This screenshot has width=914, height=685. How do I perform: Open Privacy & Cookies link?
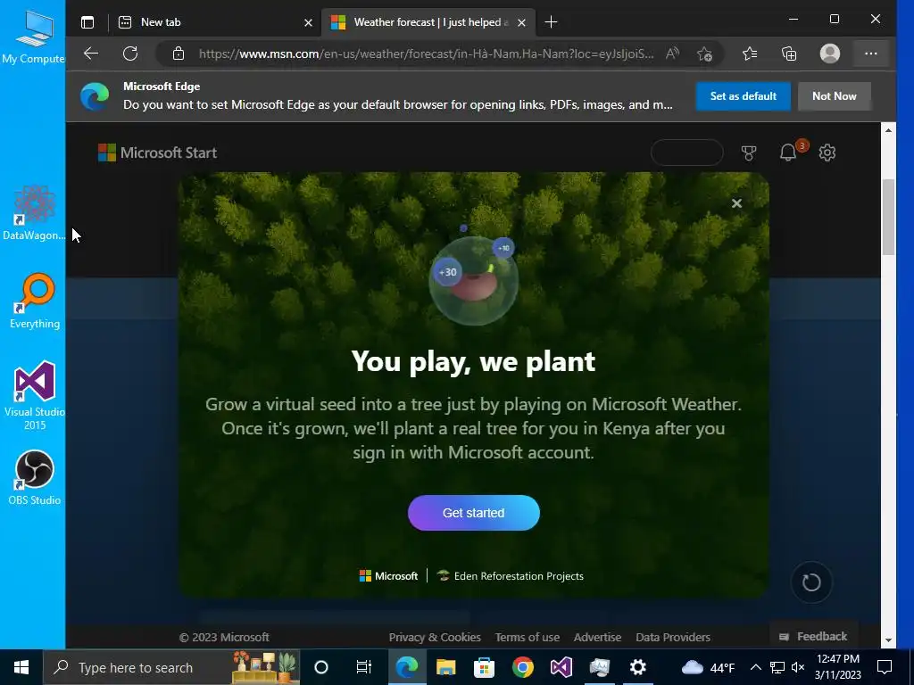click(x=435, y=637)
